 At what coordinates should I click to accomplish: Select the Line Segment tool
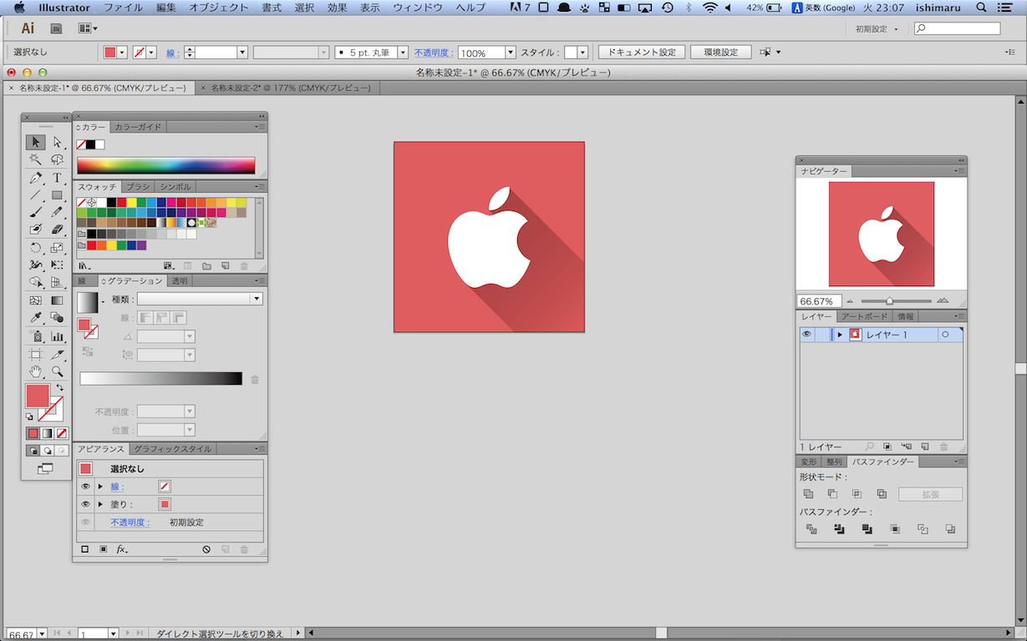35,195
